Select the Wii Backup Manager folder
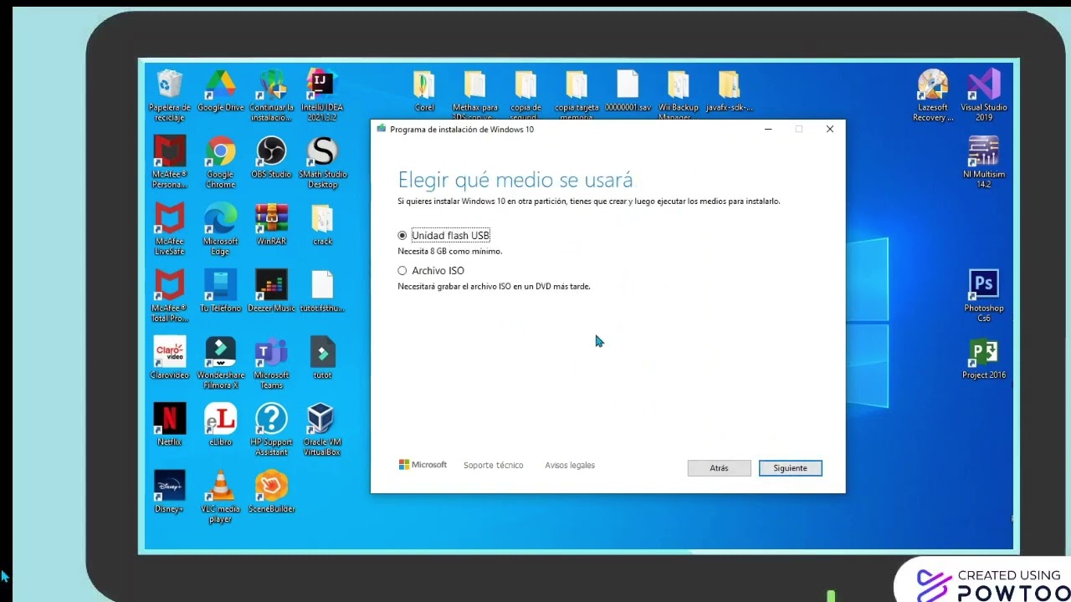Screen dimensions: 1071x602 click(x=678, y=84)
